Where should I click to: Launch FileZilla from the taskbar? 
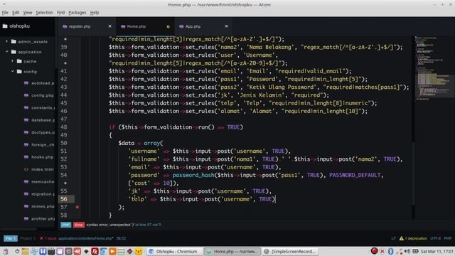tap(95, 251)
